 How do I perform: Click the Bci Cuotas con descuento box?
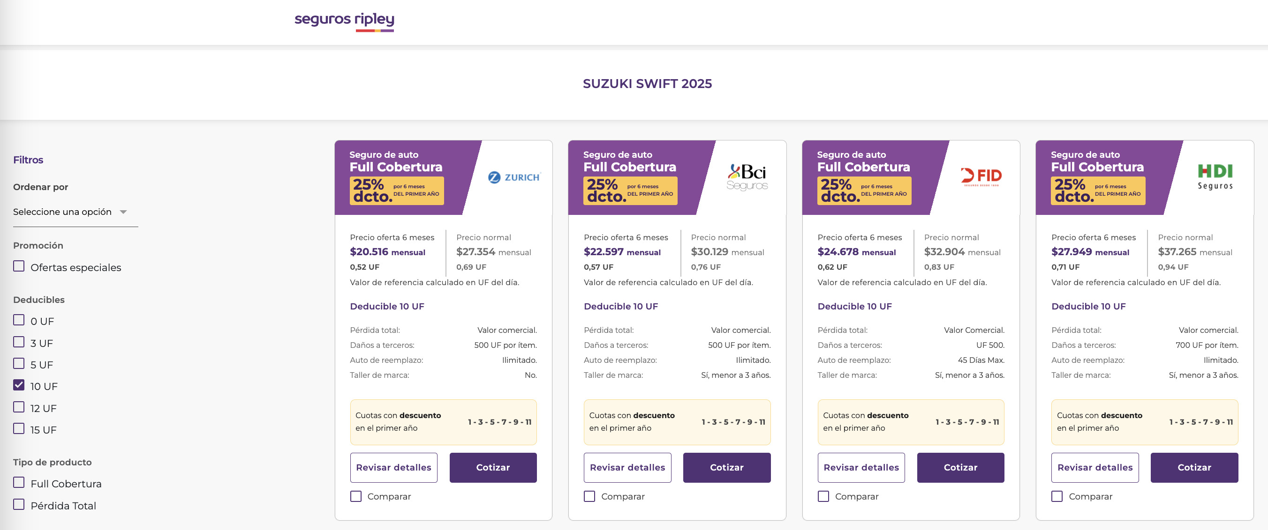tap(677, 422)
